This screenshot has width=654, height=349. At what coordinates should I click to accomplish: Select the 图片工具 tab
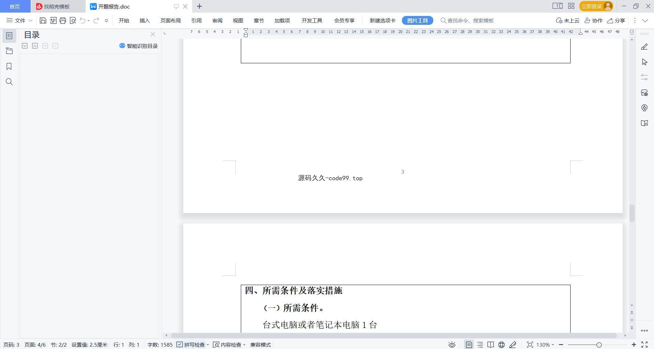[418, 20]
